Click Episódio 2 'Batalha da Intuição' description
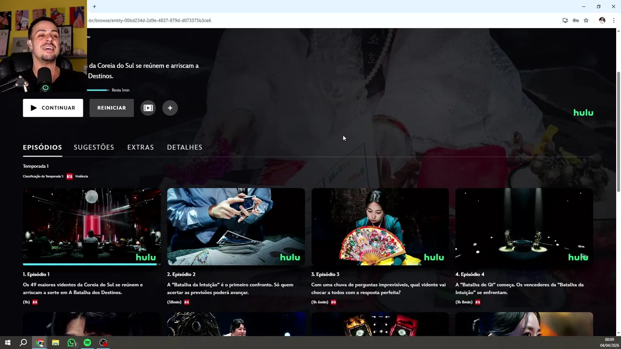621x349 pixels. point(230,288)
